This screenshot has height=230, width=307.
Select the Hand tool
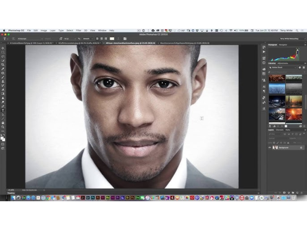(x=3, y=123)
